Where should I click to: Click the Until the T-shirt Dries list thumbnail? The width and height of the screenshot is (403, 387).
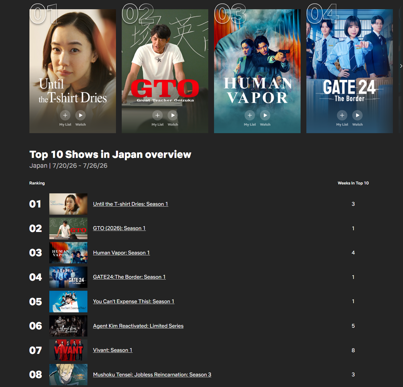click(68, 204)
